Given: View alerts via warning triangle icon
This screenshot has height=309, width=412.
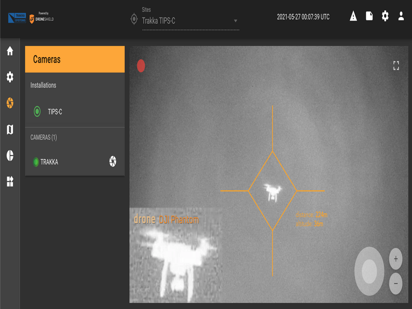Looking at the screenshot, I should (x=353, y=16).
